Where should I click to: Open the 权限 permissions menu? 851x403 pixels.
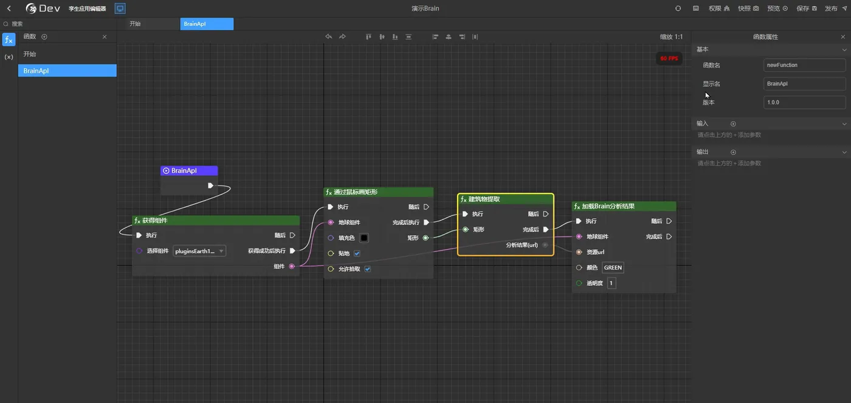718,9
